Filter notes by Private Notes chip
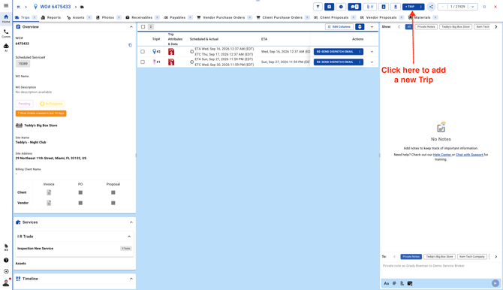Viewport: 503px width, 290px height. click(x=426, y=26)
